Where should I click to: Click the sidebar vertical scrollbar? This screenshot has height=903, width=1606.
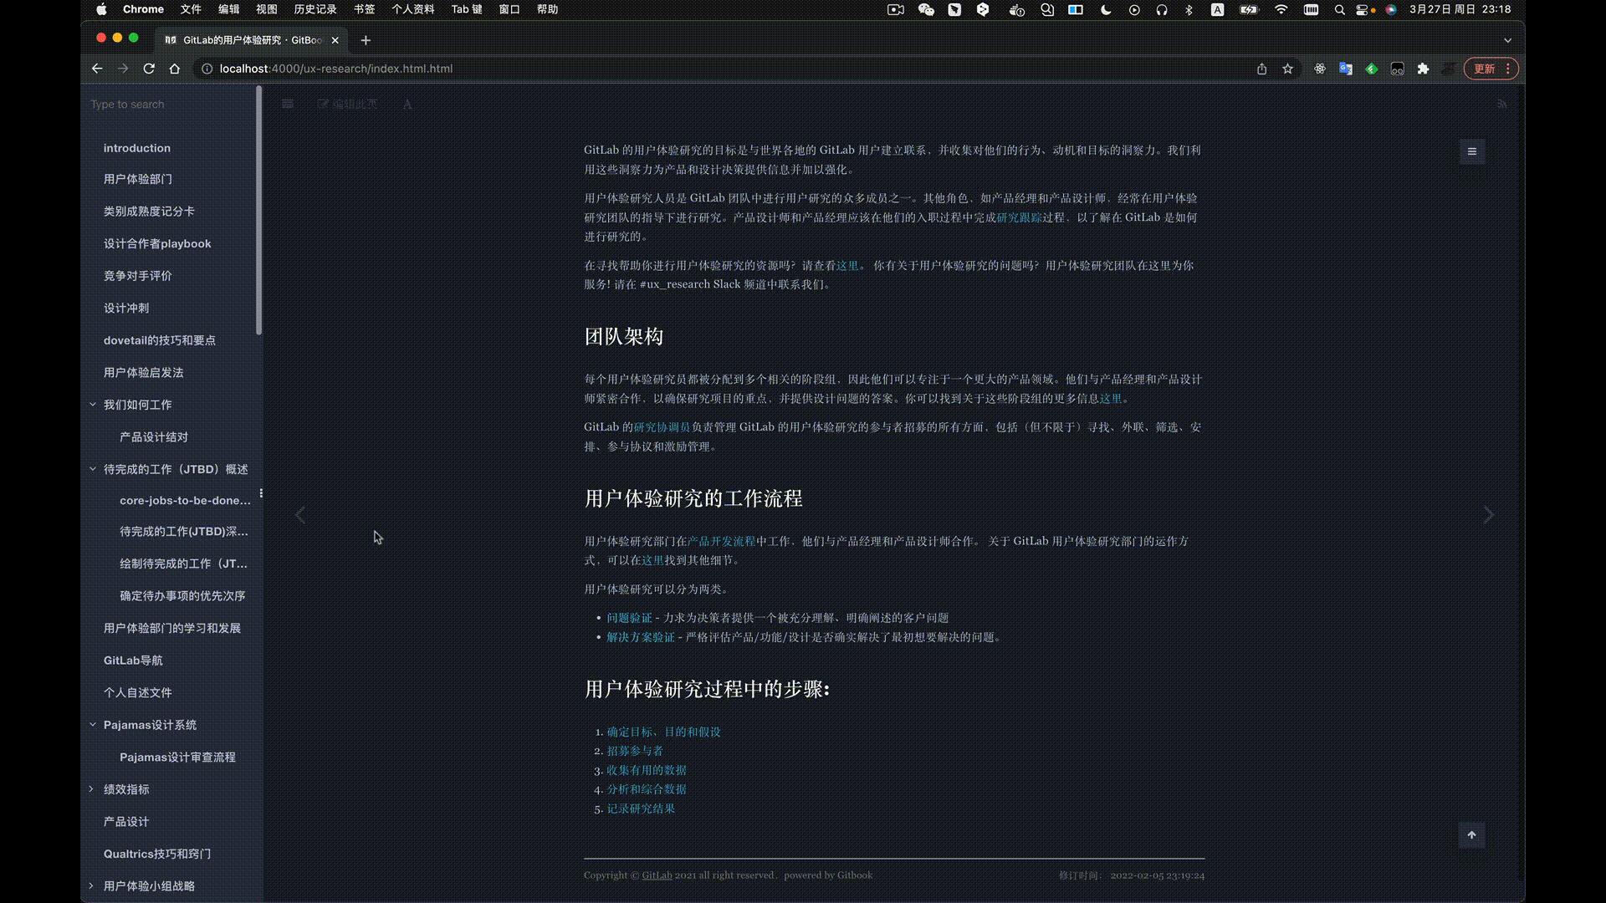click(259, 211)
